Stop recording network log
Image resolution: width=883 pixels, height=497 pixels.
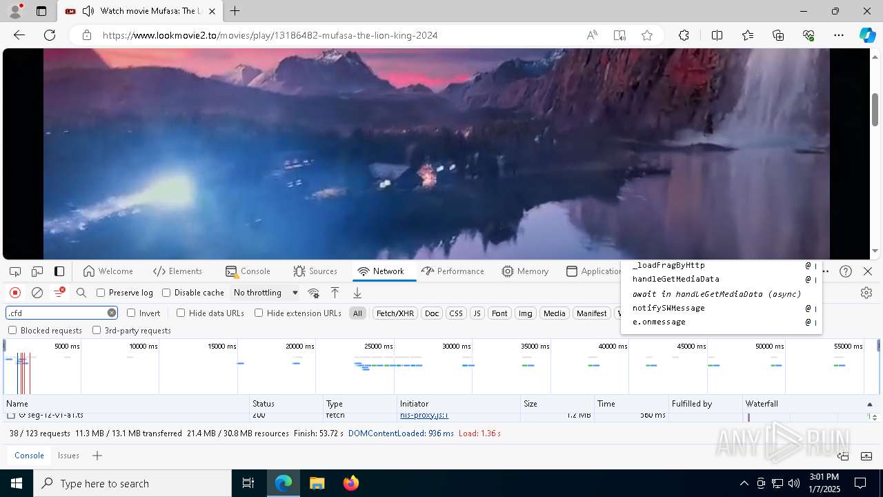(x=15, y=293)
